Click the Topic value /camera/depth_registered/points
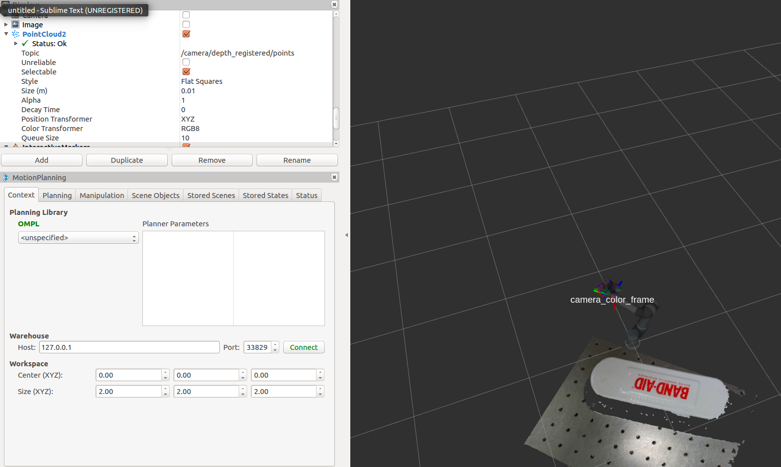 click(238, 53)
